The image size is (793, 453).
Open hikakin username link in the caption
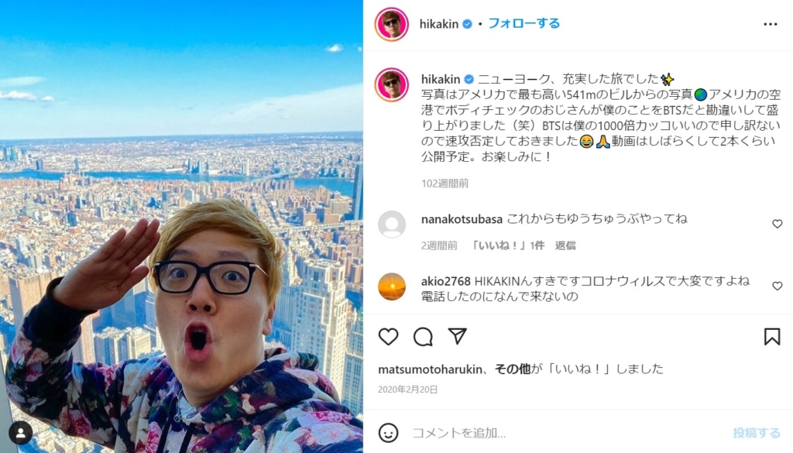[441, 80]
